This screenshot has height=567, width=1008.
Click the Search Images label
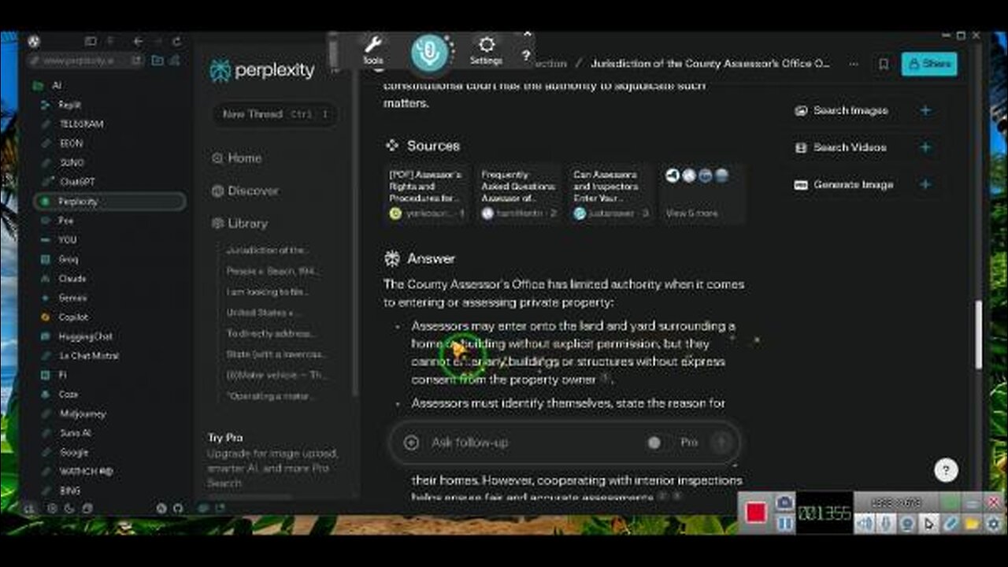850,110
